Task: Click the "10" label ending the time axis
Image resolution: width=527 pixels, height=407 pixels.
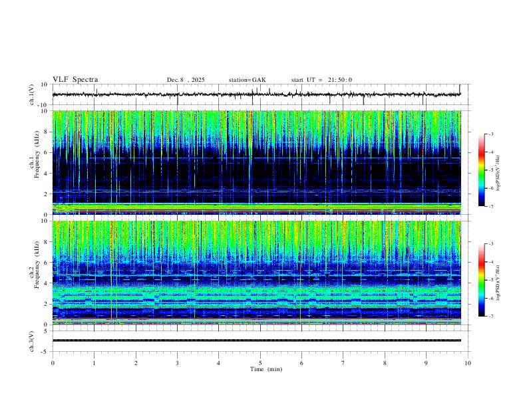Action: [468, 363]
